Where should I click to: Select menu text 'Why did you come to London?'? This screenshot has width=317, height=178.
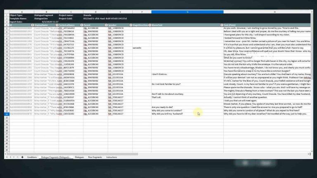[187, 110]
